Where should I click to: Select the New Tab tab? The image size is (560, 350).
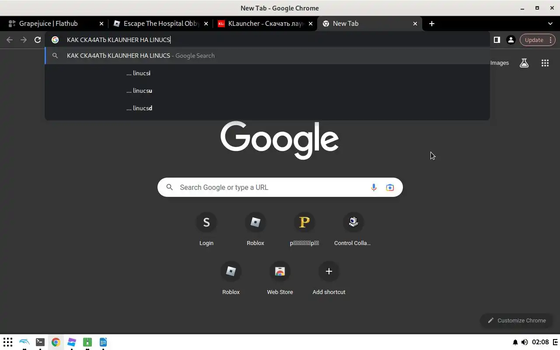[x=370, y=24]
